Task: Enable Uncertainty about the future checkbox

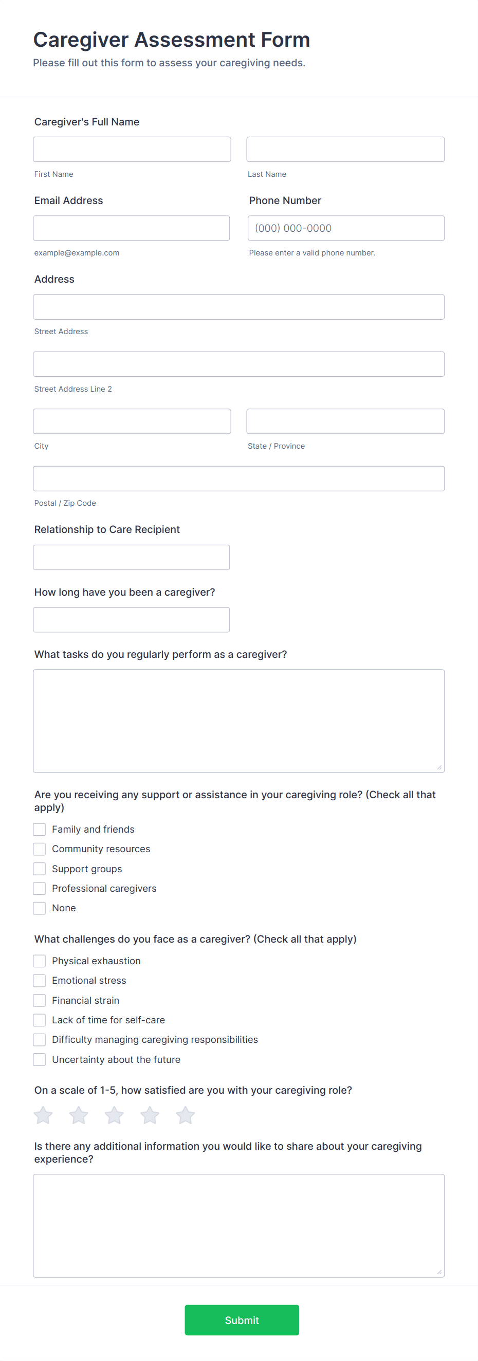Action: pos(39,1059)
